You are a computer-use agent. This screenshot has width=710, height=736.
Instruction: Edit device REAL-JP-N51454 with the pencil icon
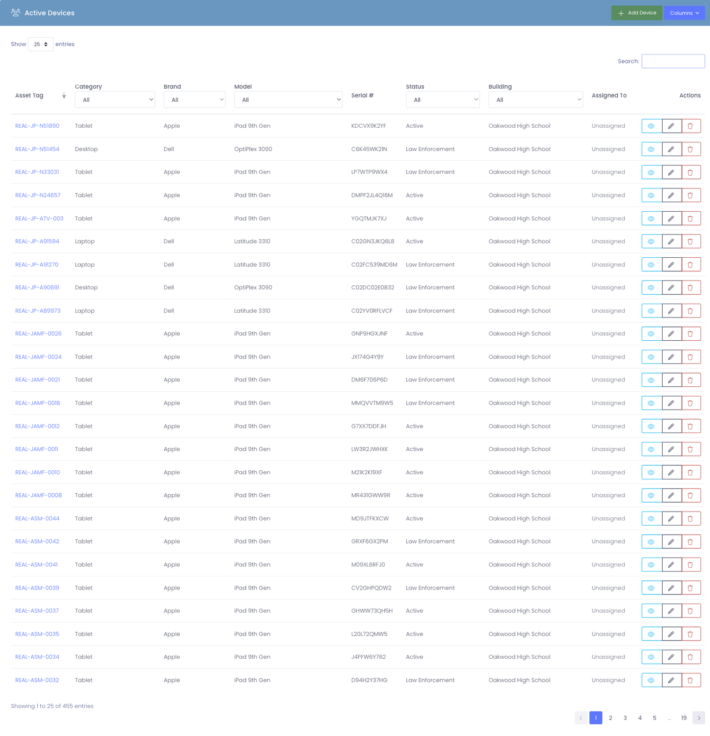click(x=671, y=149)
